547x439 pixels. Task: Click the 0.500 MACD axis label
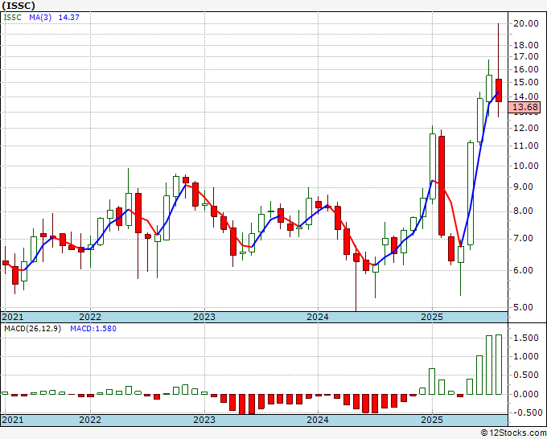(526, 375)
